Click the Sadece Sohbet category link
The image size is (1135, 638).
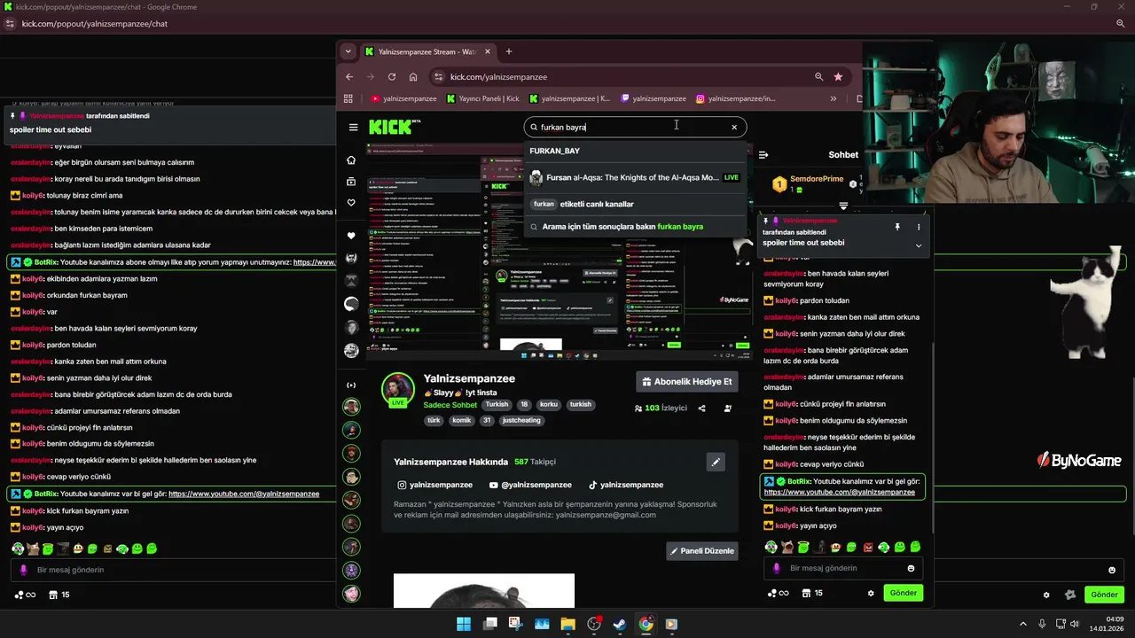pos(450,405)
